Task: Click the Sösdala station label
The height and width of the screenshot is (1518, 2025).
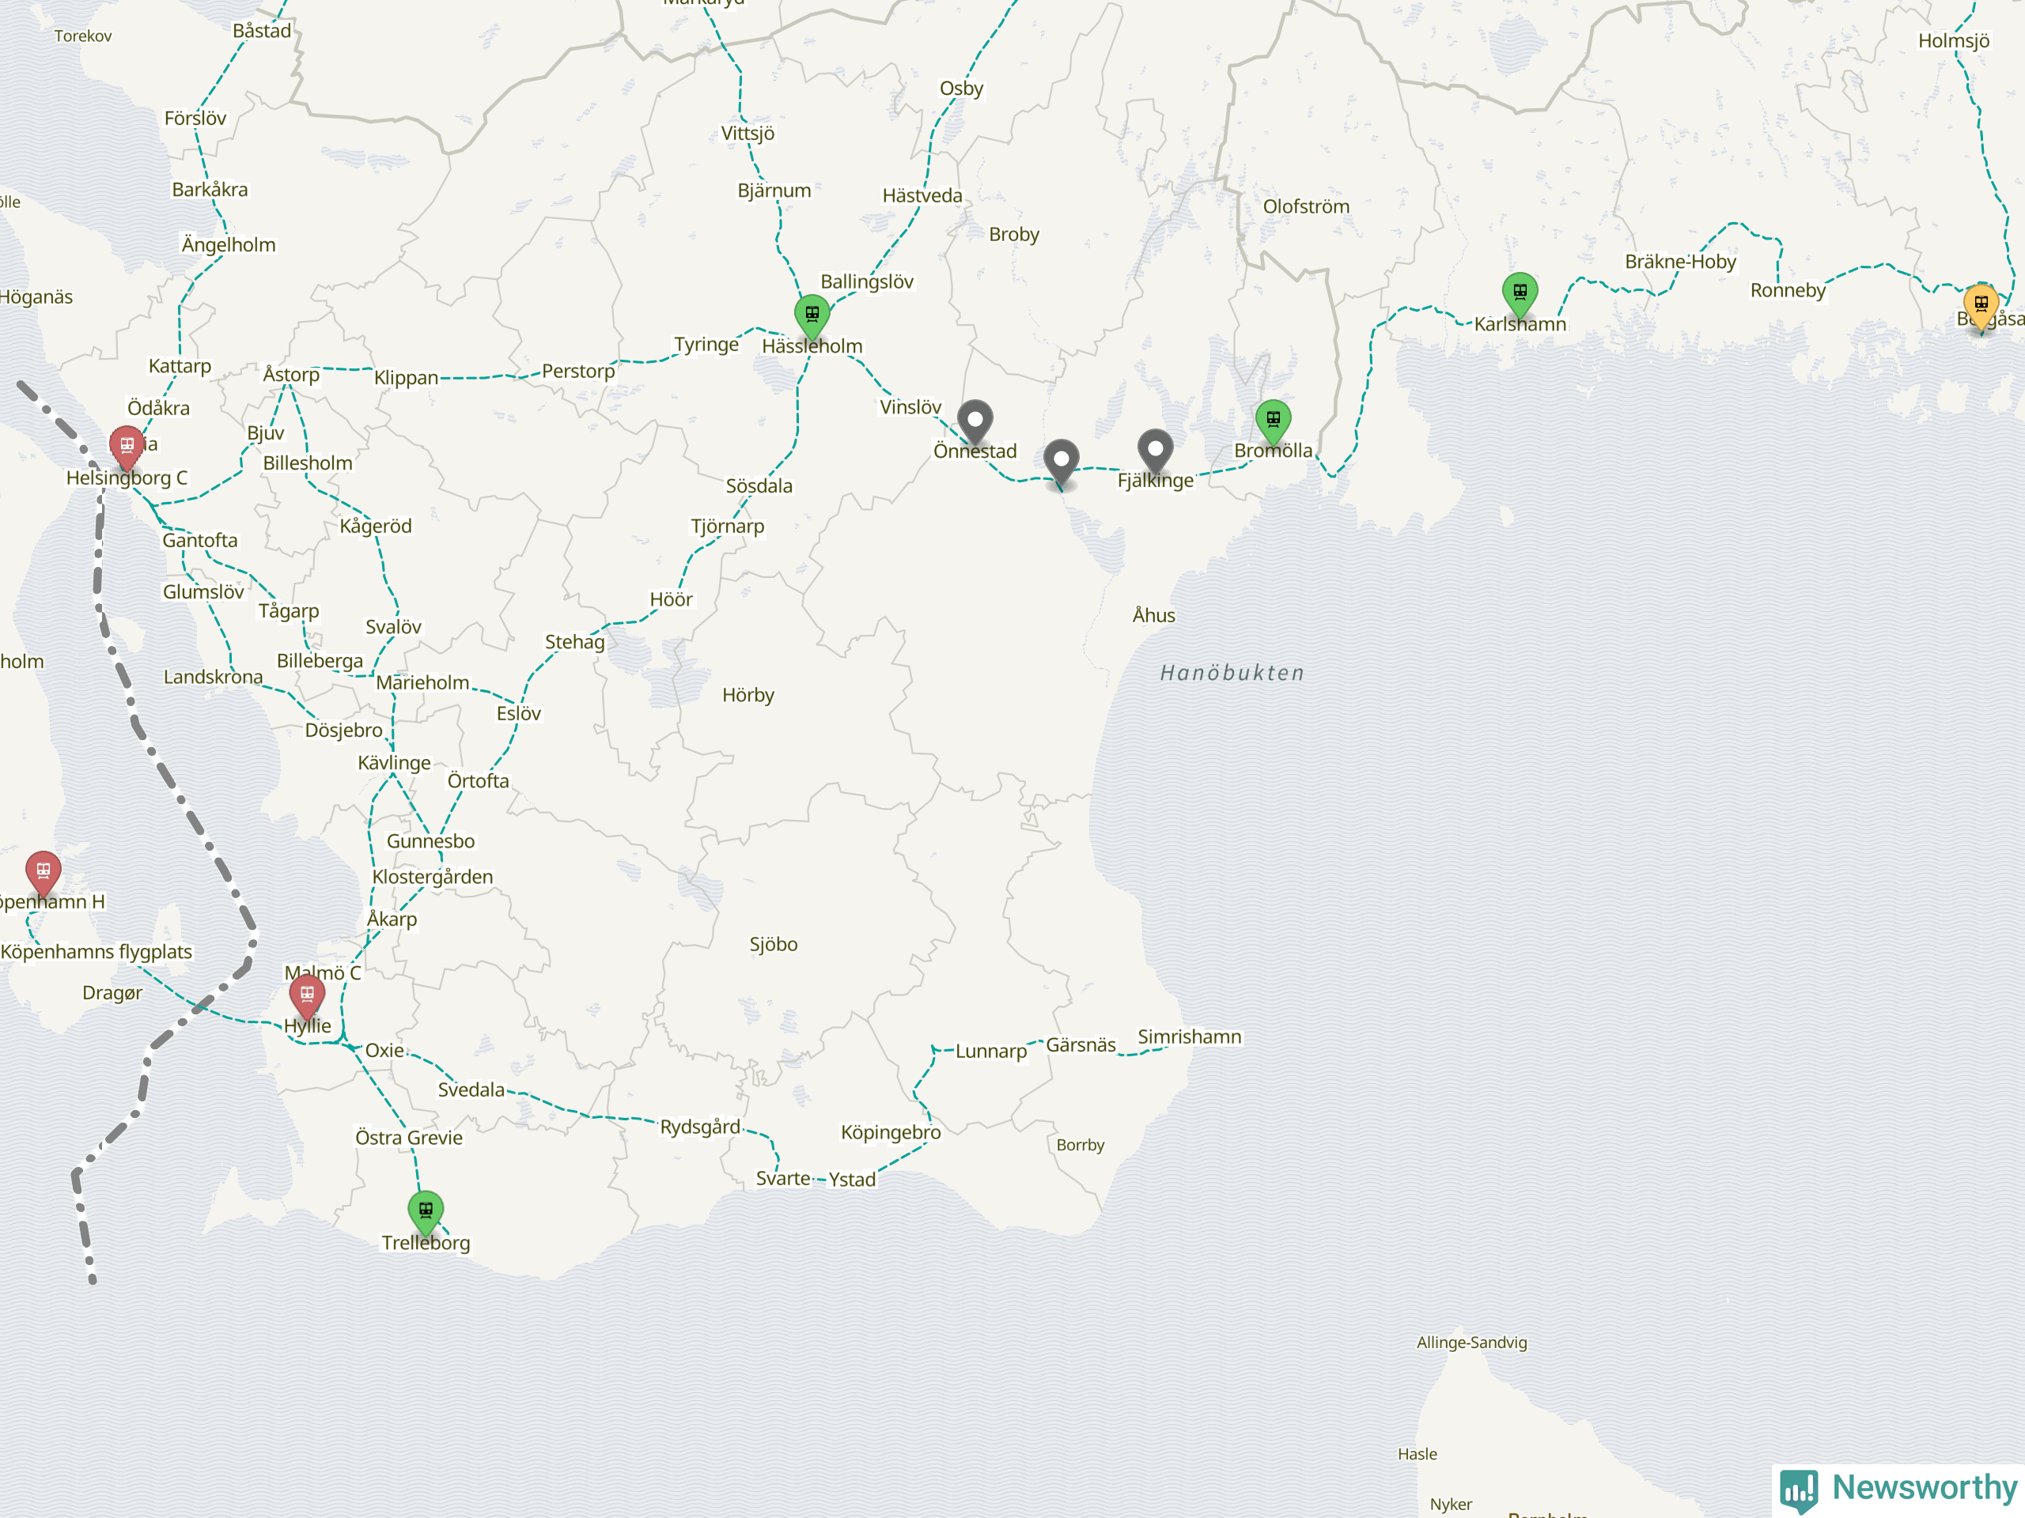Action: coord(759,486)
